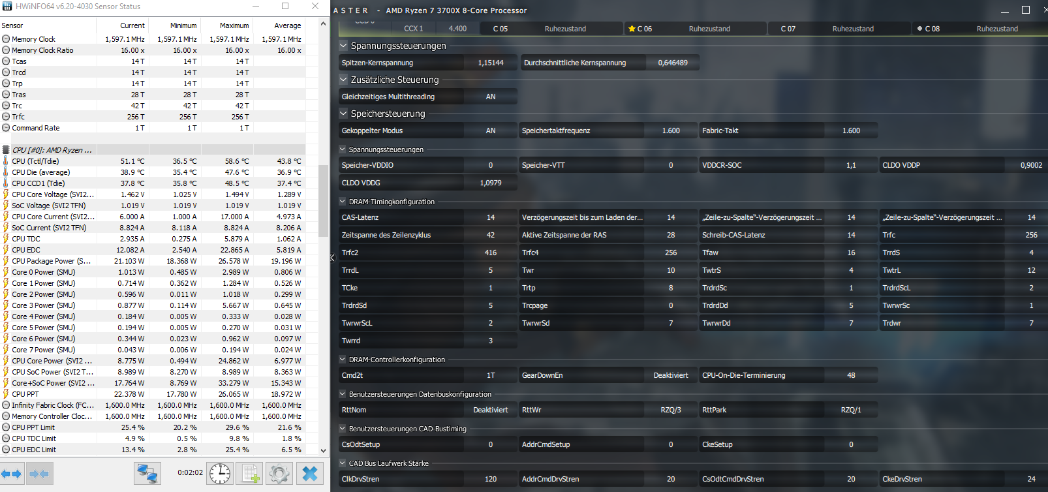Click the lightning icon for CPU Package Power
This screenshot has height=492, width=1048.
click(x=6, y=261)
